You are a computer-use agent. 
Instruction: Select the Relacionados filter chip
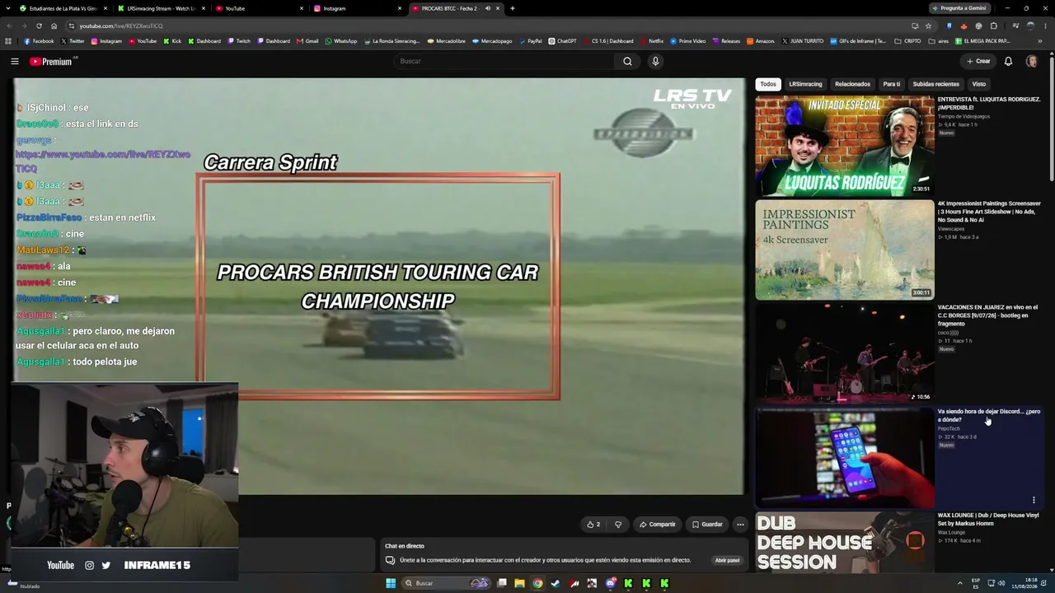[x=852, y=84]
